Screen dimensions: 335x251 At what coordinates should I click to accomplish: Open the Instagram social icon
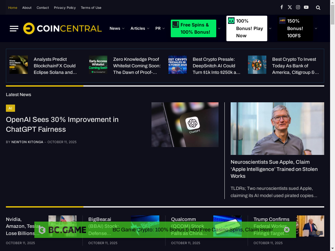click(298, 7)
